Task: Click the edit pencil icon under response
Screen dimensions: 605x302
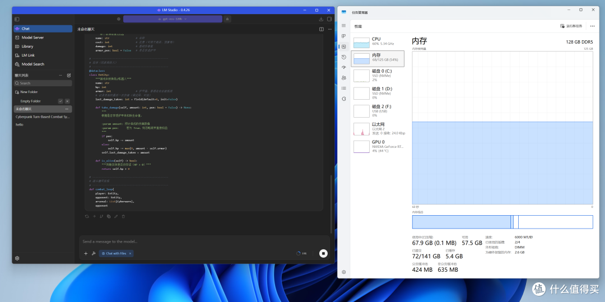Action: click(x=116, y=216)
